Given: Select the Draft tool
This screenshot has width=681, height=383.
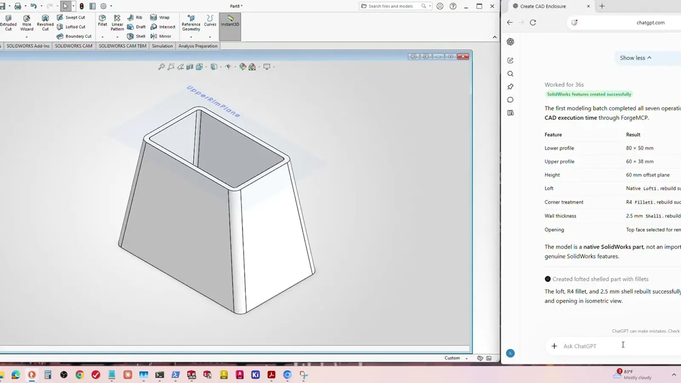Looking at the screenshot, I should pos(137,27).
